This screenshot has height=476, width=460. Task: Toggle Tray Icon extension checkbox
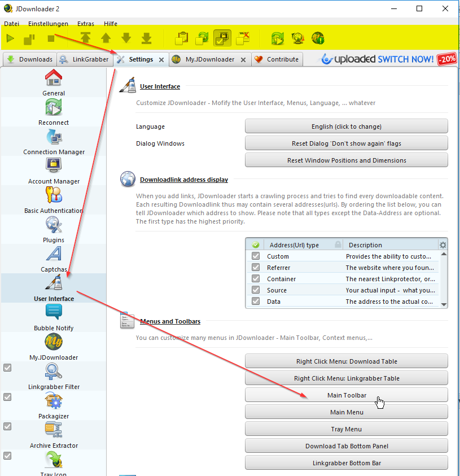click(x=7, y=456)
